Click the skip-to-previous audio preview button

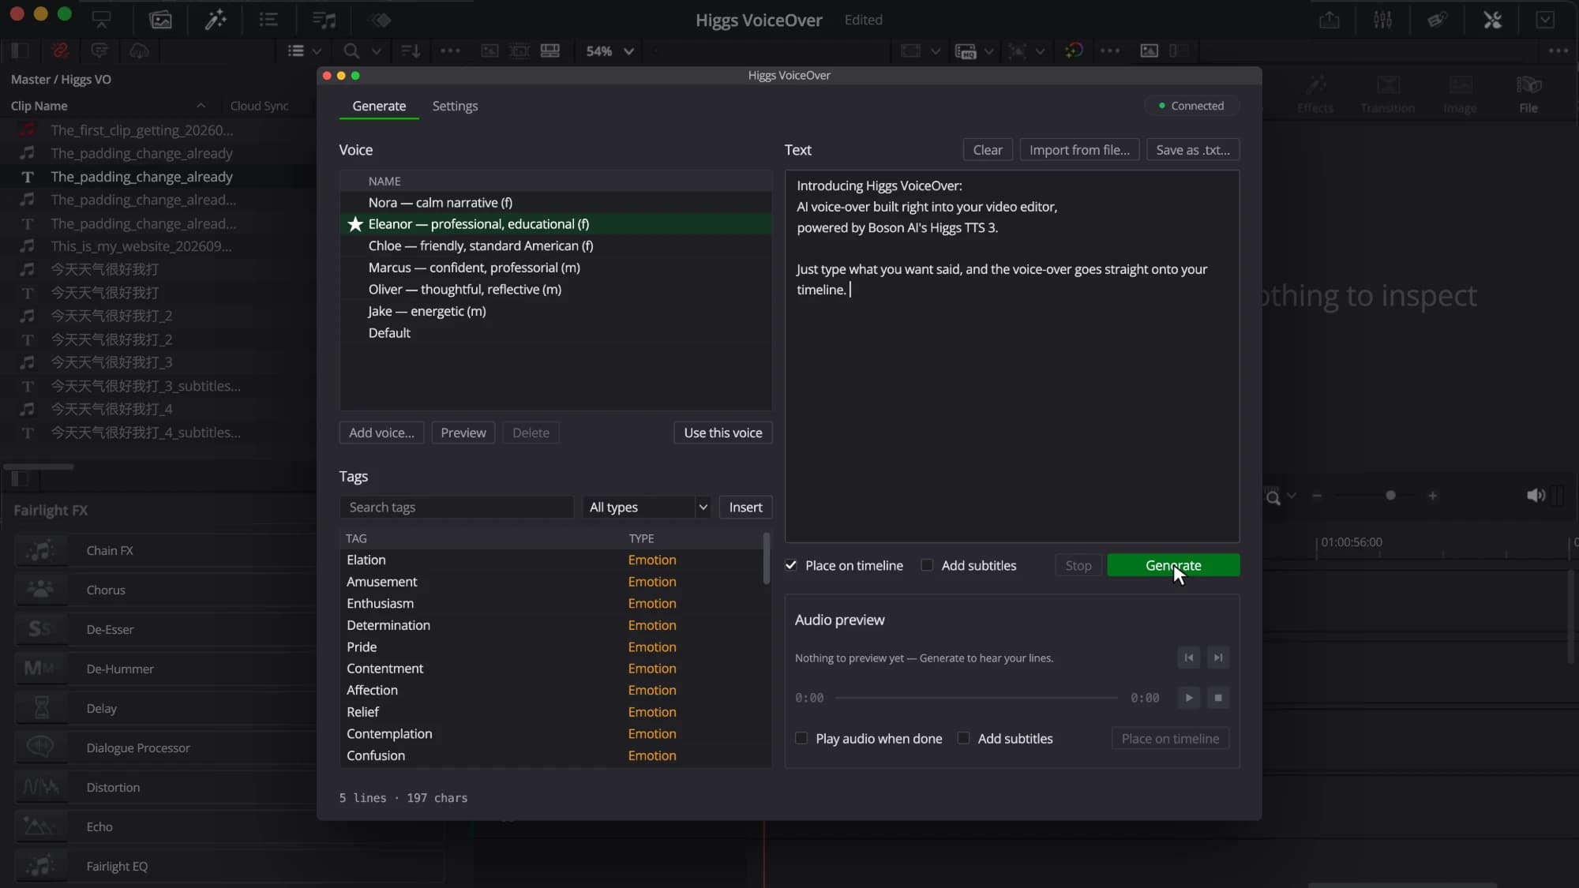click(1189, 658)
